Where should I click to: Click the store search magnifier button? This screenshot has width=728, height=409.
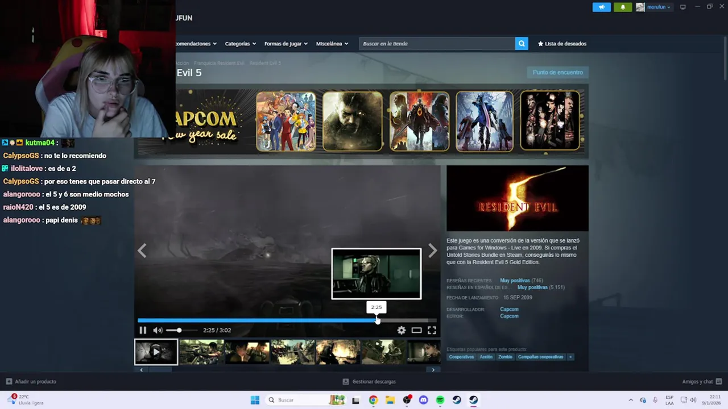[x=522, y=44]
